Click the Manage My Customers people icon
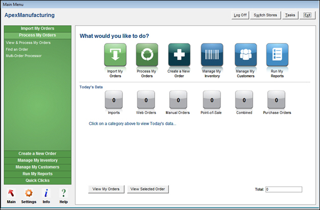The height and width of the screenshot is (210, 320). [245, 55]
